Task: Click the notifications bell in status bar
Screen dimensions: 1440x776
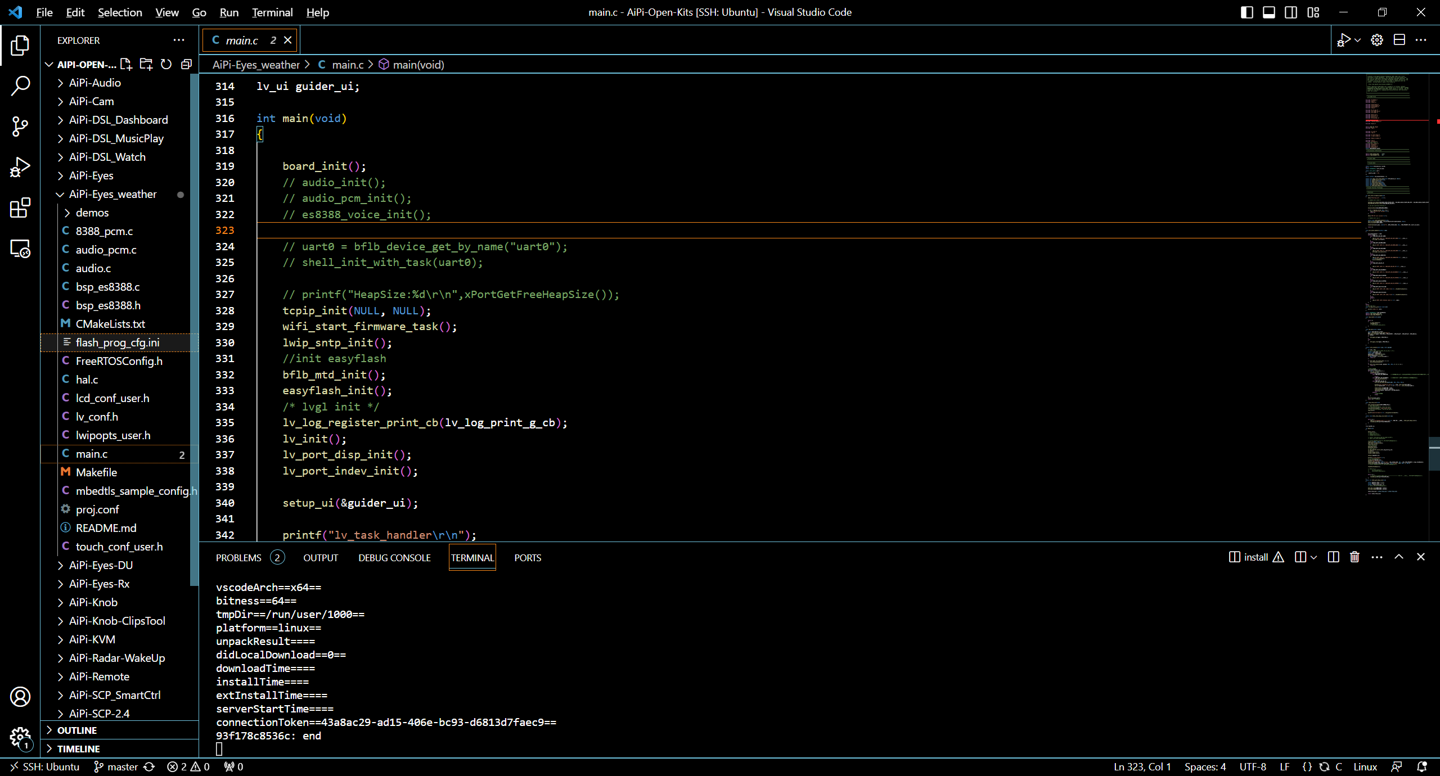Action: 1422,766
